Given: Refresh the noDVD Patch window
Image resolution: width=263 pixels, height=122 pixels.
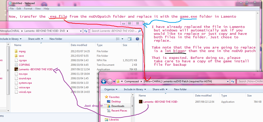Looking at the screenshot, I should (x=233, y=81).
